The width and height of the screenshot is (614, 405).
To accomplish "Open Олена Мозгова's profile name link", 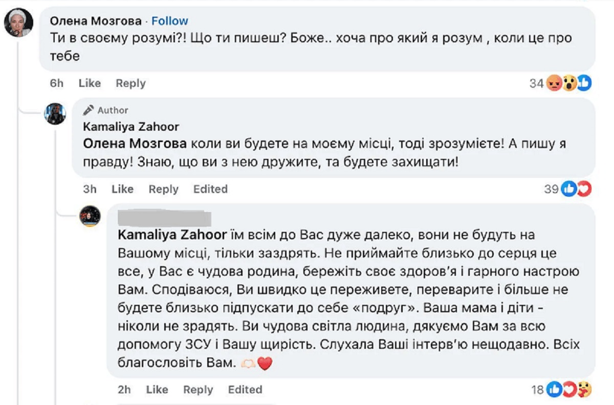I will point(96,21).
